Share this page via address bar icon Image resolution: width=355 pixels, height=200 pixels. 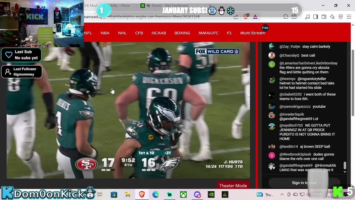point(236,17)
